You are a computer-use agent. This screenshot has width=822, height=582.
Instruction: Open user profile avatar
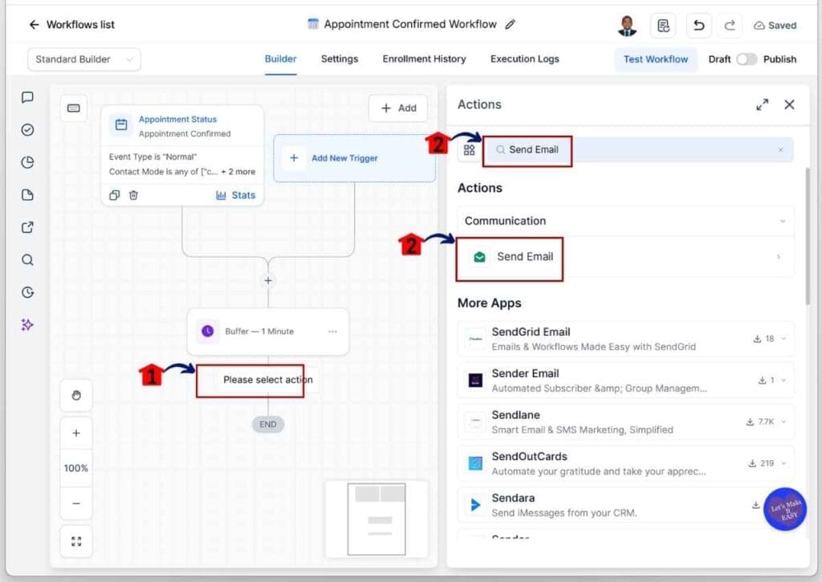point(627,25)
